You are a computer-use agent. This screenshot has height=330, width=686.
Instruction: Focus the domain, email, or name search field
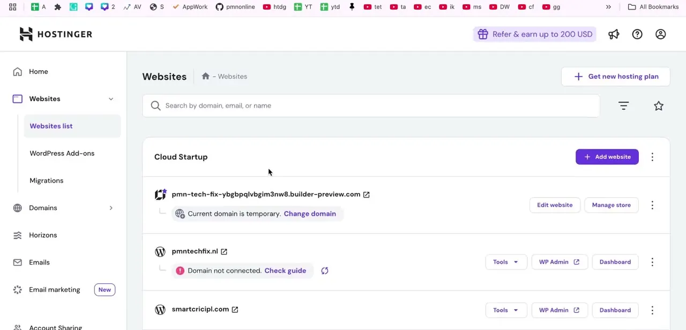click(x=371, y=106)
